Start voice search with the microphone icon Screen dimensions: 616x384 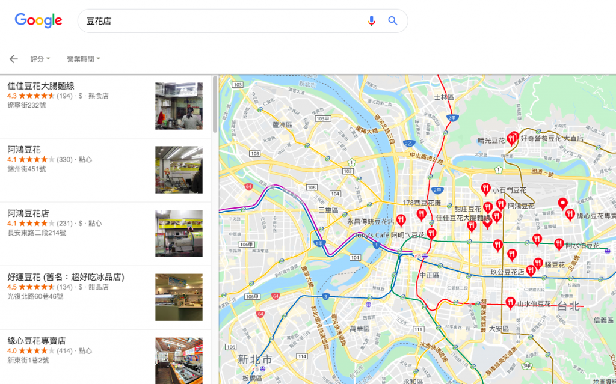pos(371,21)
